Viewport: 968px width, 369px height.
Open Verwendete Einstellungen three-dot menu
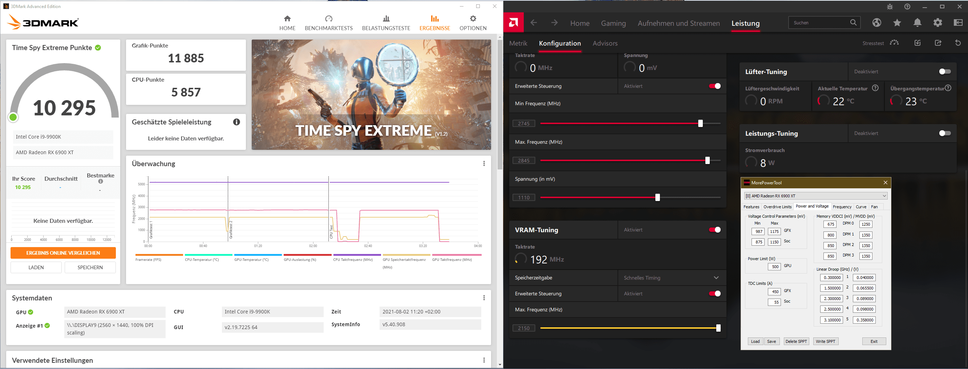483,360
